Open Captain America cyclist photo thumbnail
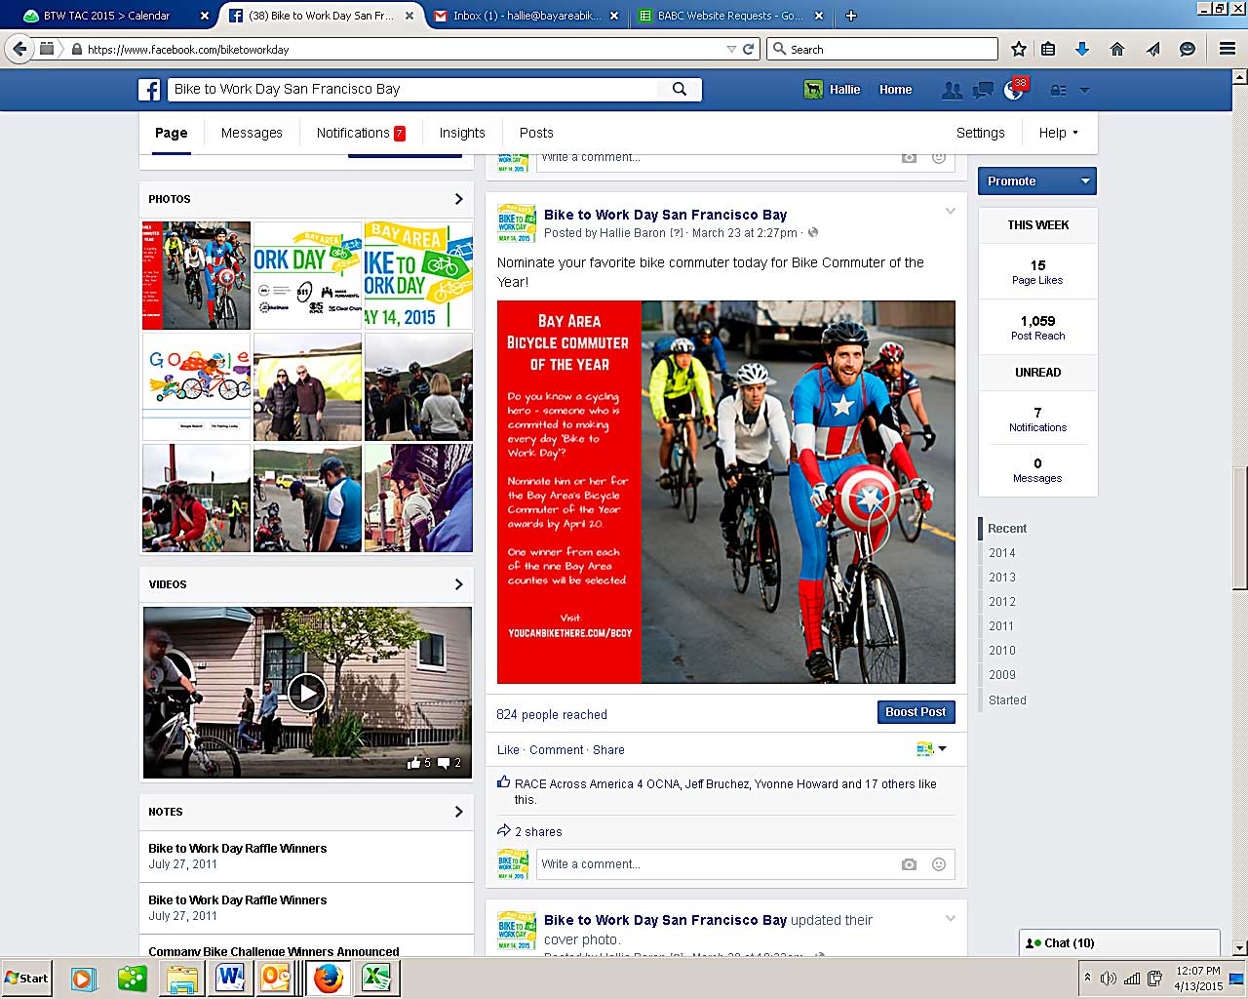Image resolution: width=1248 pixels, height=999 pixels. (196, 275)
